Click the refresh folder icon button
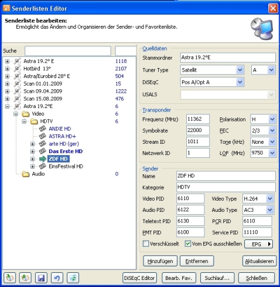This screenshot has width=280, height=287. [73, 278]
